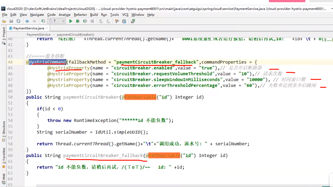Viewport: 333px width, 187px height.
Task: Click the Update Project VCS icon
Action: 101,21
